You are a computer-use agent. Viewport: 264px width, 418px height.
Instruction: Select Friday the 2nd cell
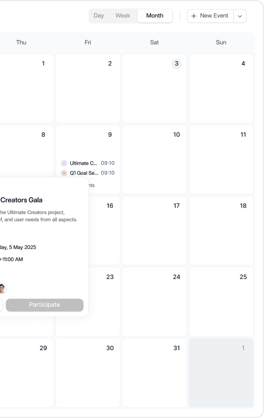88,88
